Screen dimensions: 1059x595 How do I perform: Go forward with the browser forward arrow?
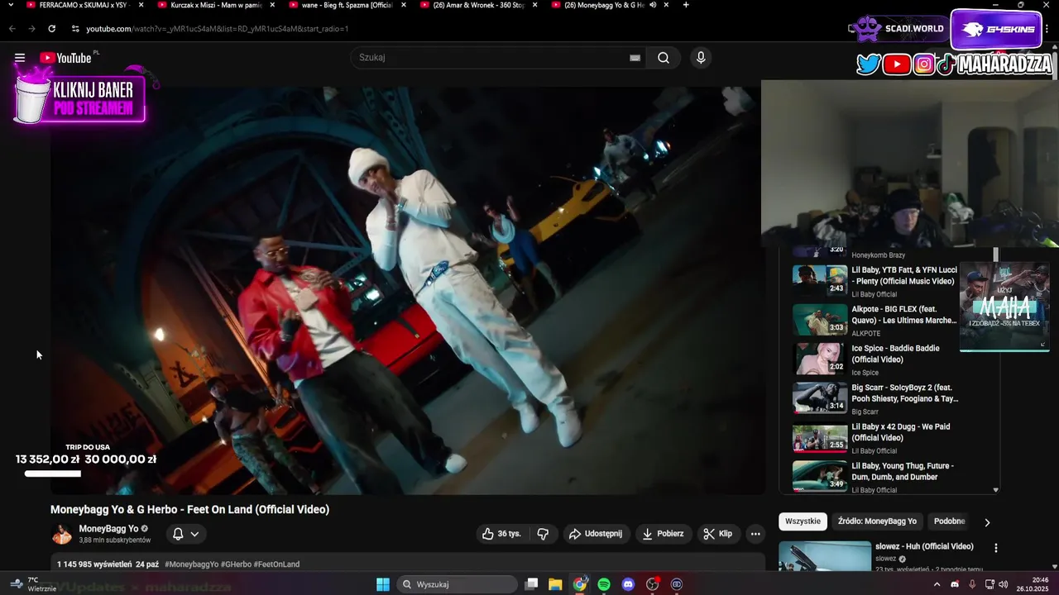(31, 29)
